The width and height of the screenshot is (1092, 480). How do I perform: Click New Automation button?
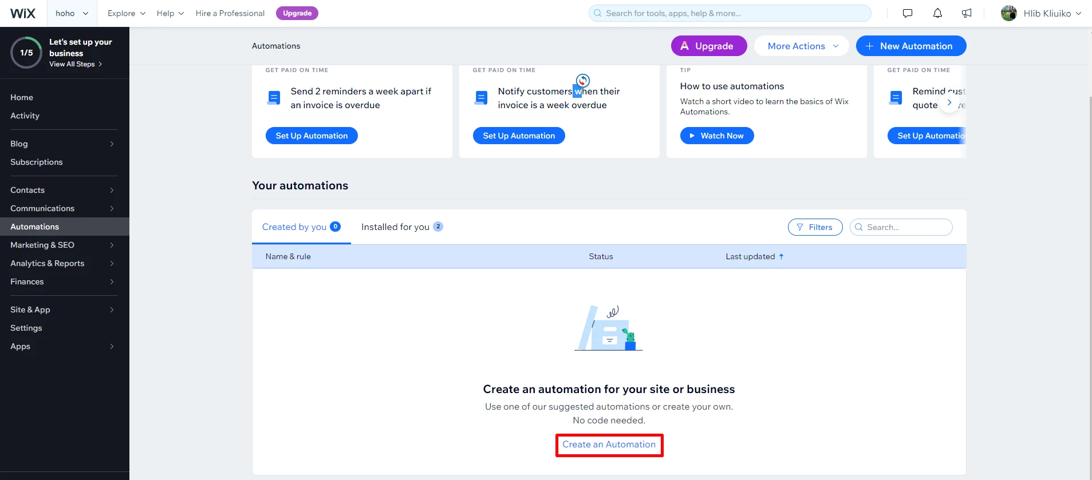coord(911,46)
